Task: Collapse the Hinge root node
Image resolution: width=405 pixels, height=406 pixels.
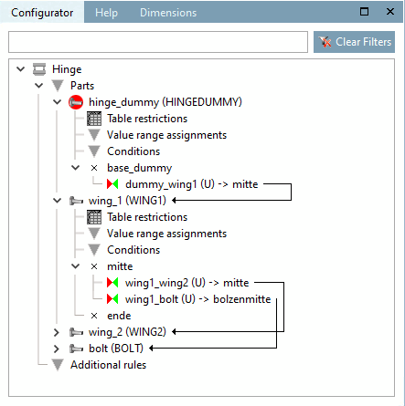Action: tap(21, 69)
